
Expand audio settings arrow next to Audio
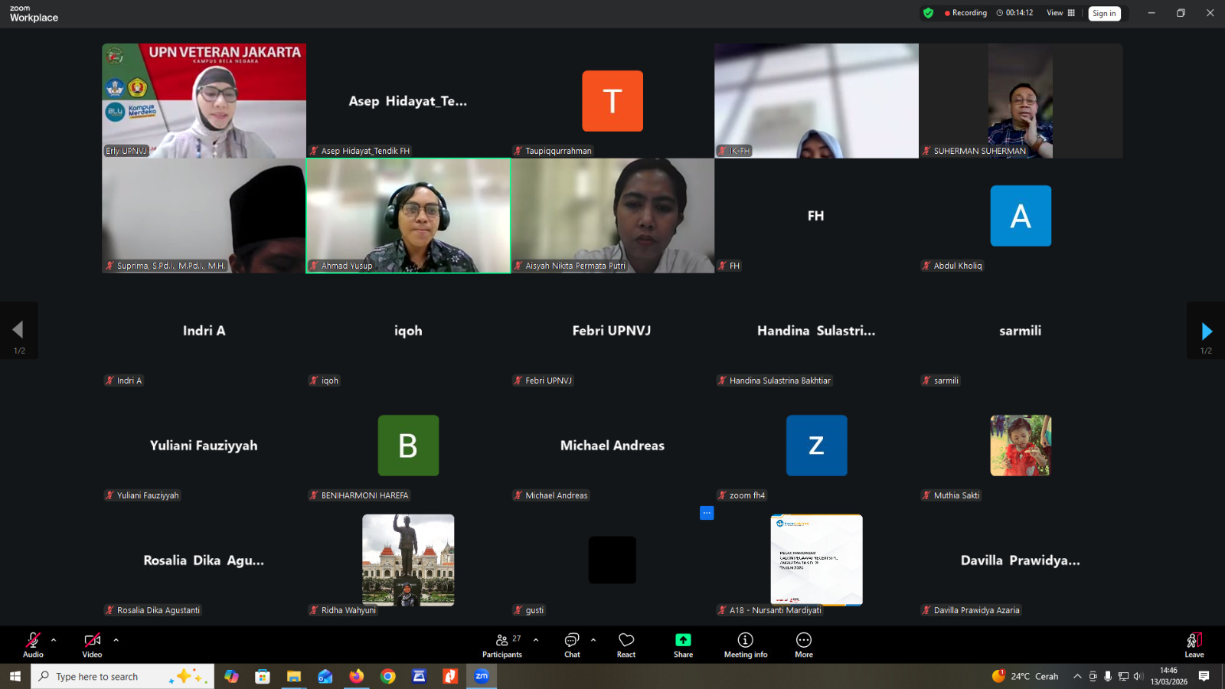point(54,640)
